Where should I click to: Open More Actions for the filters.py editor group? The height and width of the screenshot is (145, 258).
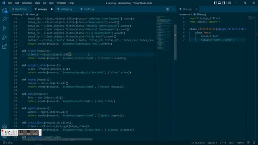tap(254, 9)
